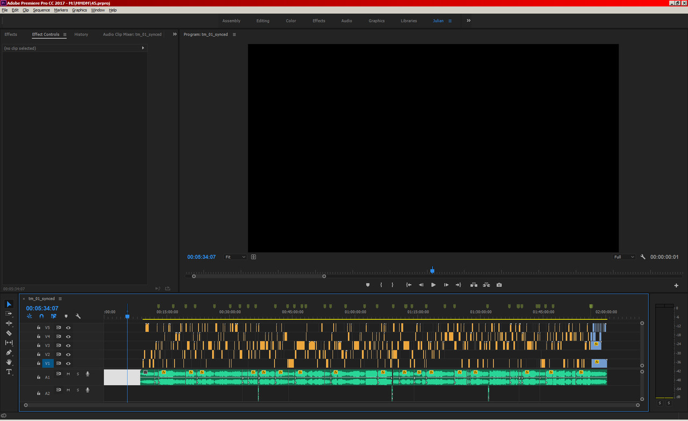The height and width of the screenshot is (421, 688).
Task: Lock the A1 audio track
Action: 38,378
